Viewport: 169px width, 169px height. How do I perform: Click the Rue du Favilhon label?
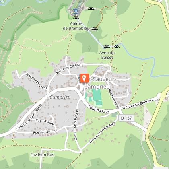(45, 132)
